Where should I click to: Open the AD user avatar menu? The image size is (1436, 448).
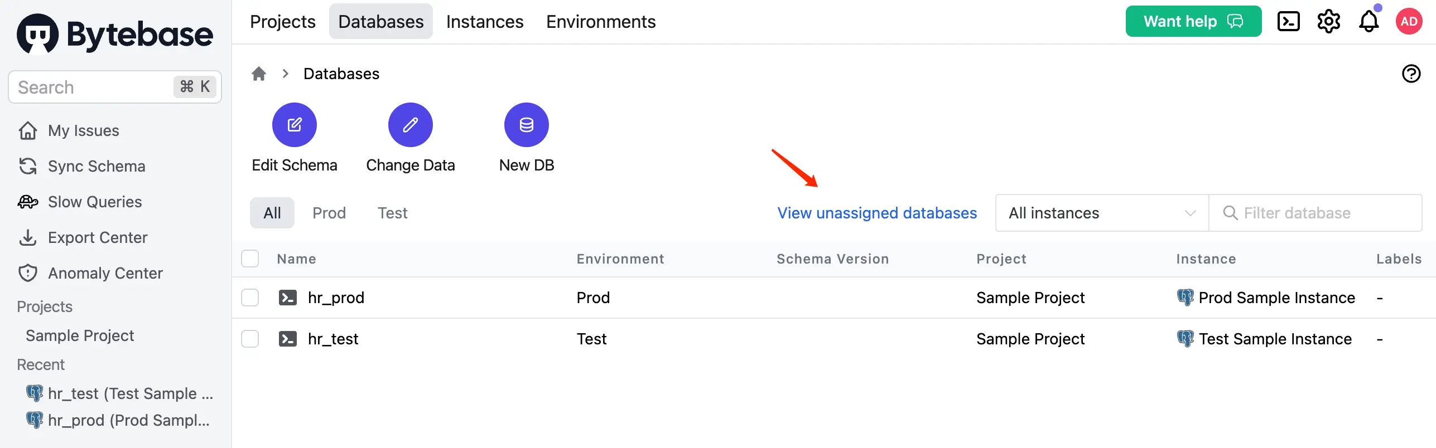pos(1409,22)
